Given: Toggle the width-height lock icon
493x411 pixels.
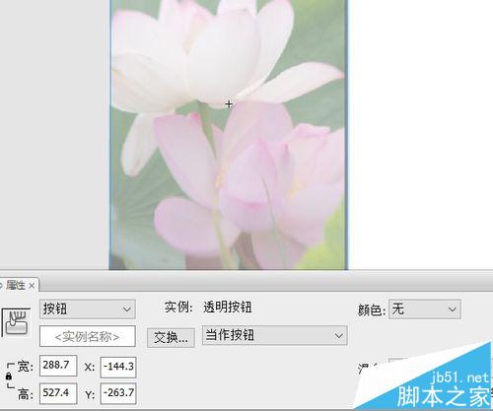Looking at the screenshot, I should 9,377.
